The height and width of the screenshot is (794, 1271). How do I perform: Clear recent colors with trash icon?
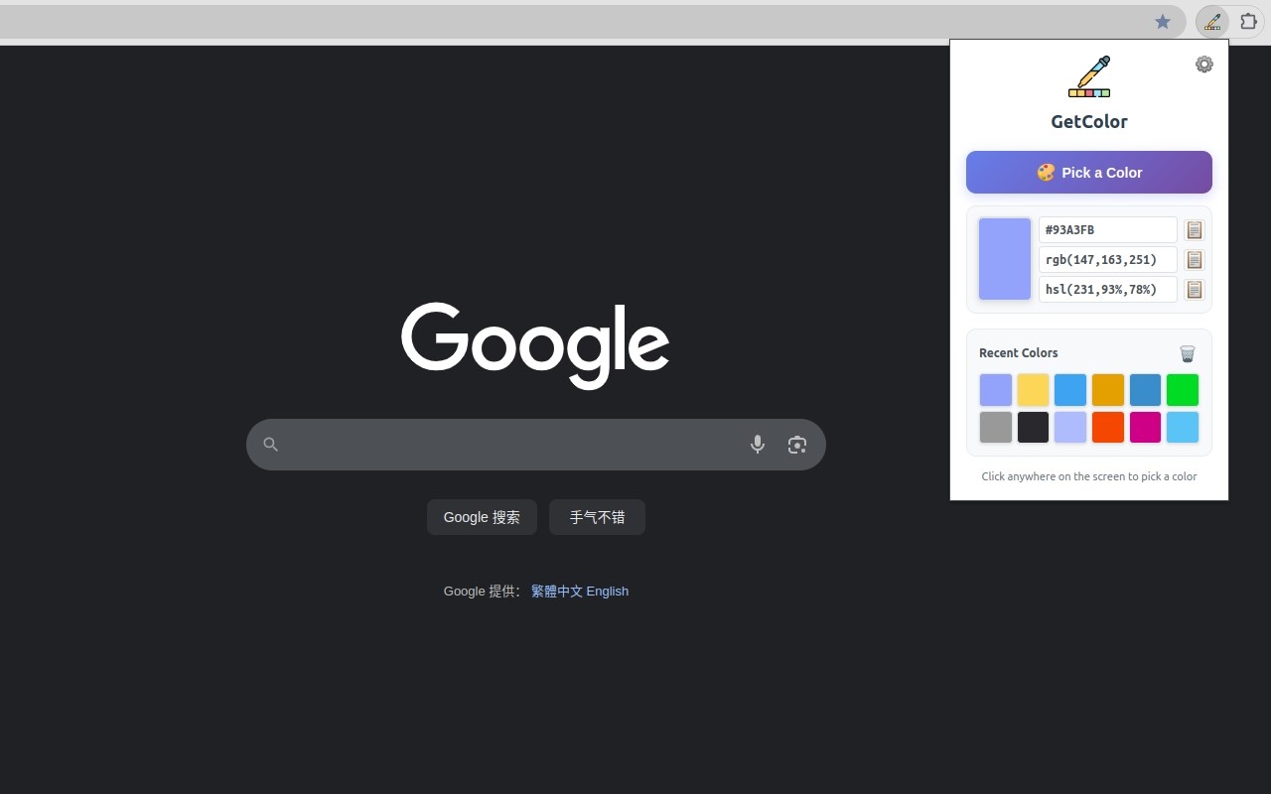point(1188,354)
